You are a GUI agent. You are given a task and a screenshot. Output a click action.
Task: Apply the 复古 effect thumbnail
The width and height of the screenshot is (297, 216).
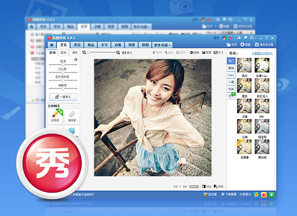(x=244, y=86)
